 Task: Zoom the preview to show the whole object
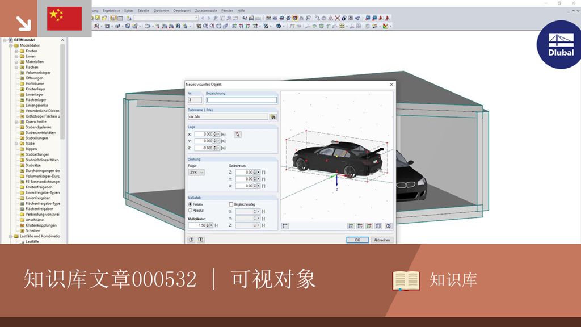click(x=388, y=226)
